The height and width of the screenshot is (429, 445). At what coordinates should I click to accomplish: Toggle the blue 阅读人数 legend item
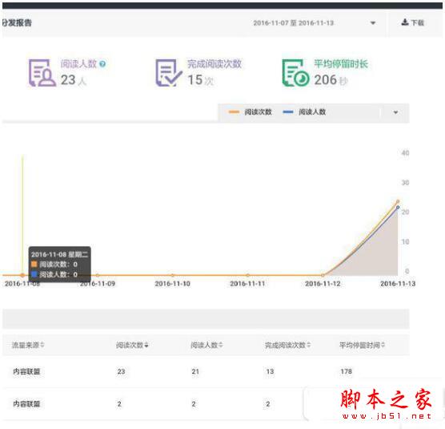(x=304, y=112)
